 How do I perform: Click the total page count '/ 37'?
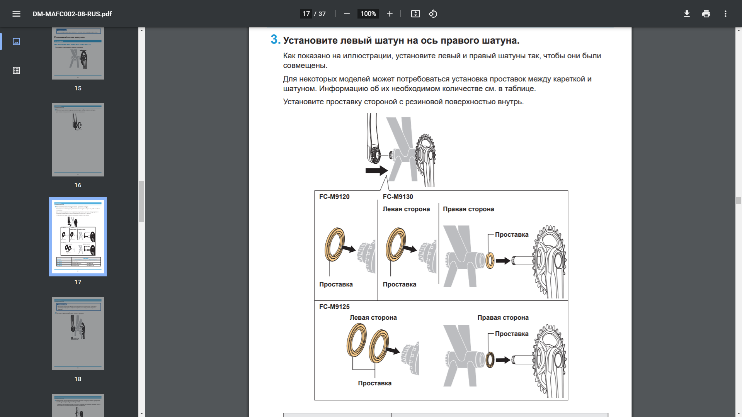click(x=320, y=14)
